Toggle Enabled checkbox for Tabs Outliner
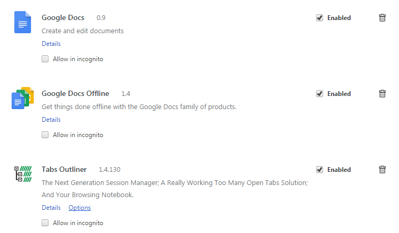The image size is (399, 233). click(x=319, y=170)
